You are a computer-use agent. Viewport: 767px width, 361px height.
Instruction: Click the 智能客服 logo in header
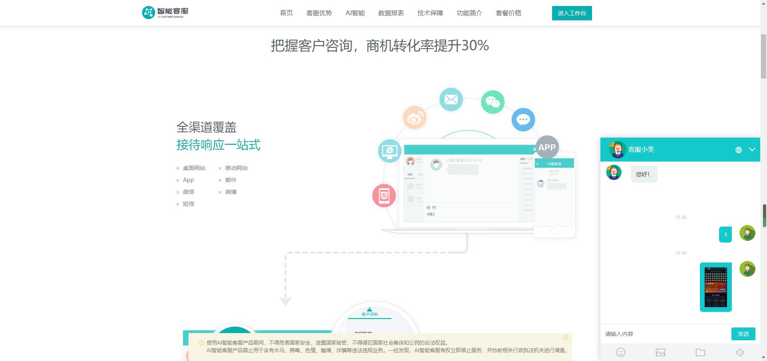pyautogui.click(x=165, y=13)
